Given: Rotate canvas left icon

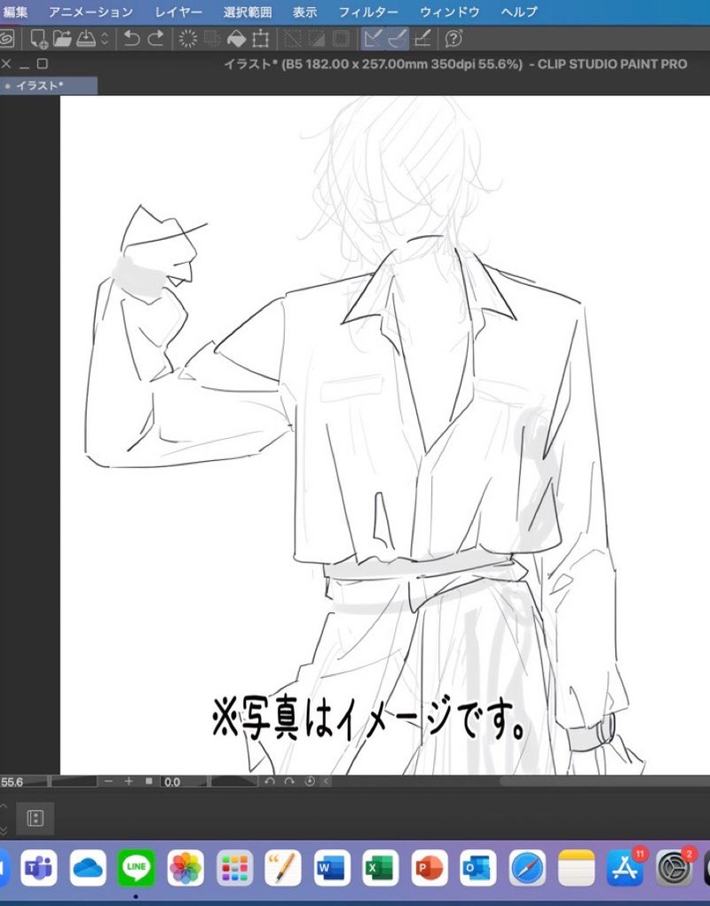Looking at the screenshot, I should (270, 781).
